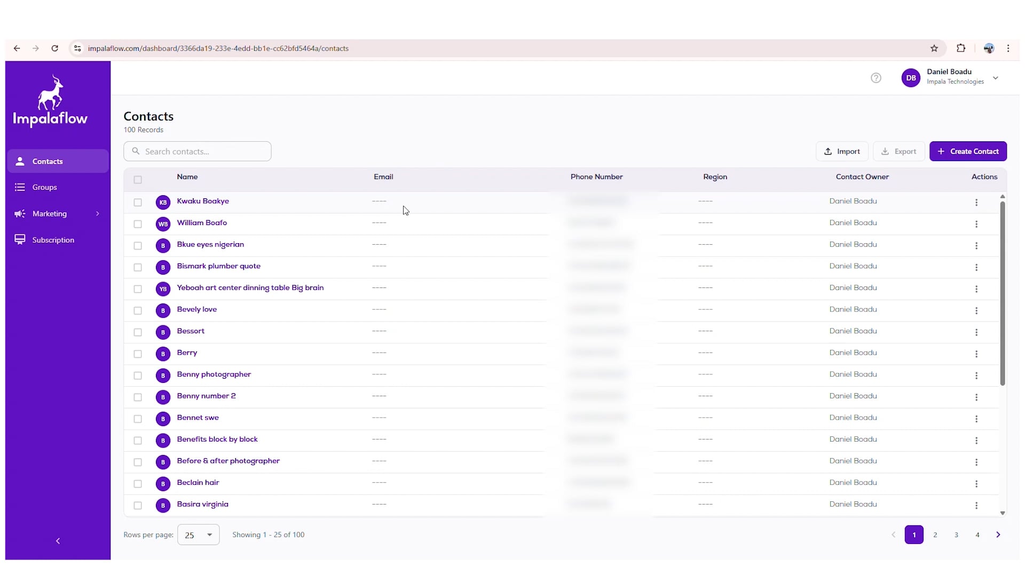This screenshot has height=576, width=1025.
Task: Expand the Marketing submenu chevron
Action: click(x=97, y=213)
